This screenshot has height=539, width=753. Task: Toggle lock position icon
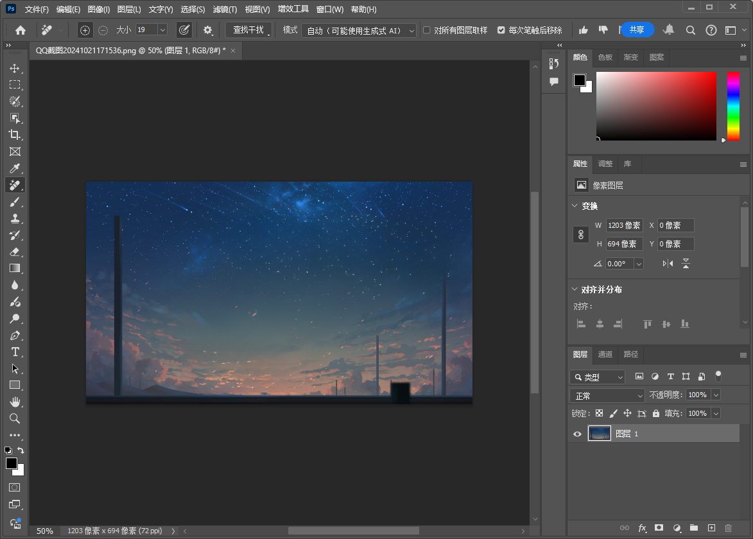[627, 413]
